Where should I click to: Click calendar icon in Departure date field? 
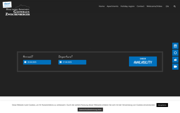pos(61,62)
